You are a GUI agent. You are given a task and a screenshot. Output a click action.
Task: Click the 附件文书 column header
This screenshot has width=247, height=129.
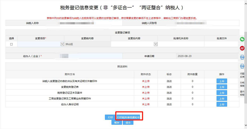(x=70, y=74)
